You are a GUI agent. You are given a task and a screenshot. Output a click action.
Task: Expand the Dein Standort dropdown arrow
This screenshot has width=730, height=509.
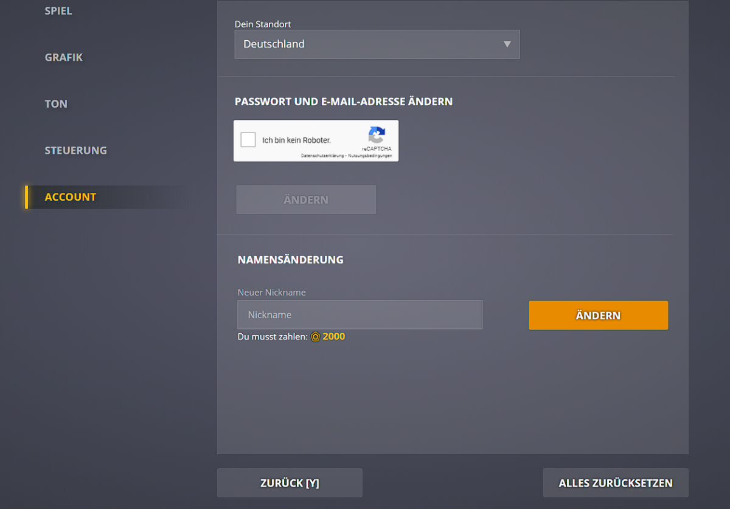click(507, 44)
